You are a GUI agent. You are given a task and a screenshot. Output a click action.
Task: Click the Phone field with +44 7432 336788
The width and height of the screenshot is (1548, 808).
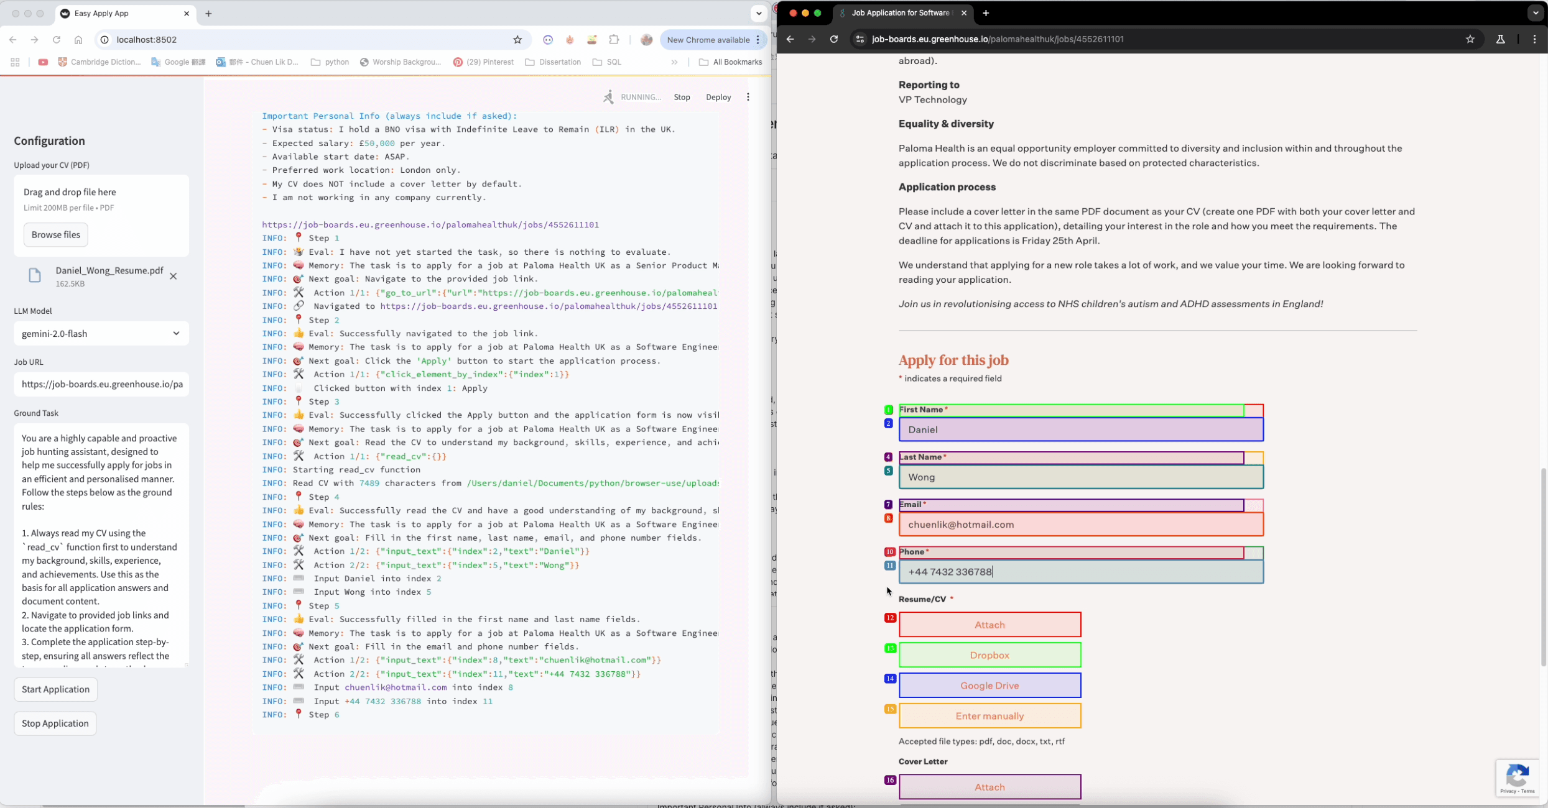tap(1081, 572)
